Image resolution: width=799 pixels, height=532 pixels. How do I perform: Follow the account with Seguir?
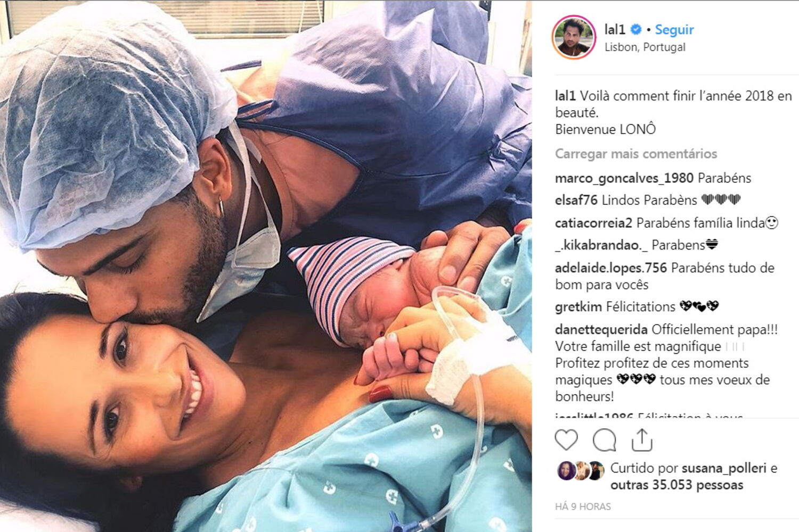tap(674, 29)
